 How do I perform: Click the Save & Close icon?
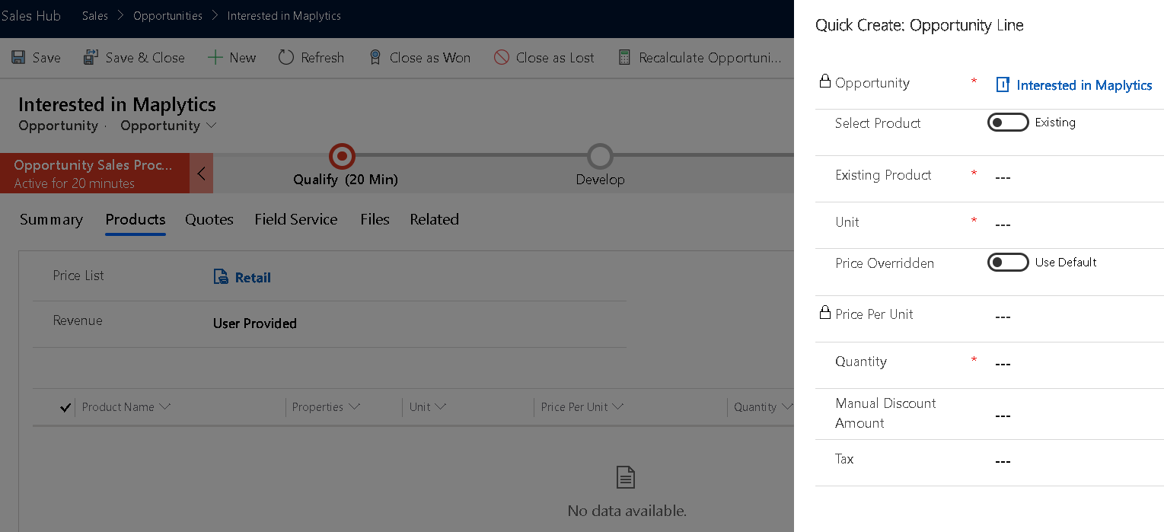point(91,58)
